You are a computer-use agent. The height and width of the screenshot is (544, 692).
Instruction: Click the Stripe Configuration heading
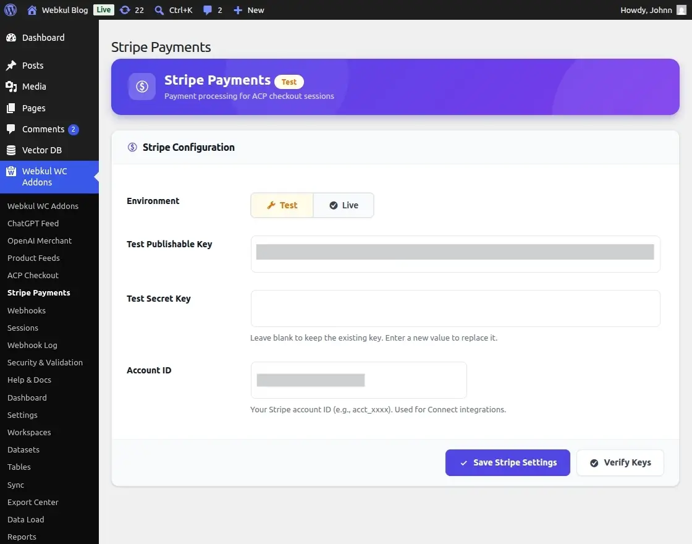tap(188, 147)
